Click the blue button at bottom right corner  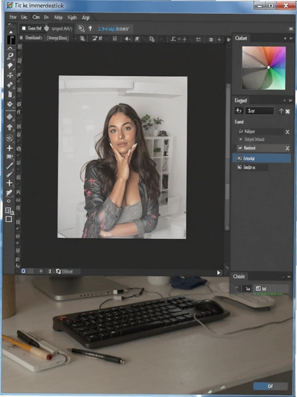270,386
